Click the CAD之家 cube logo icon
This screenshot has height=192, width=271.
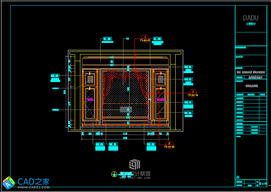coord(8,183)
